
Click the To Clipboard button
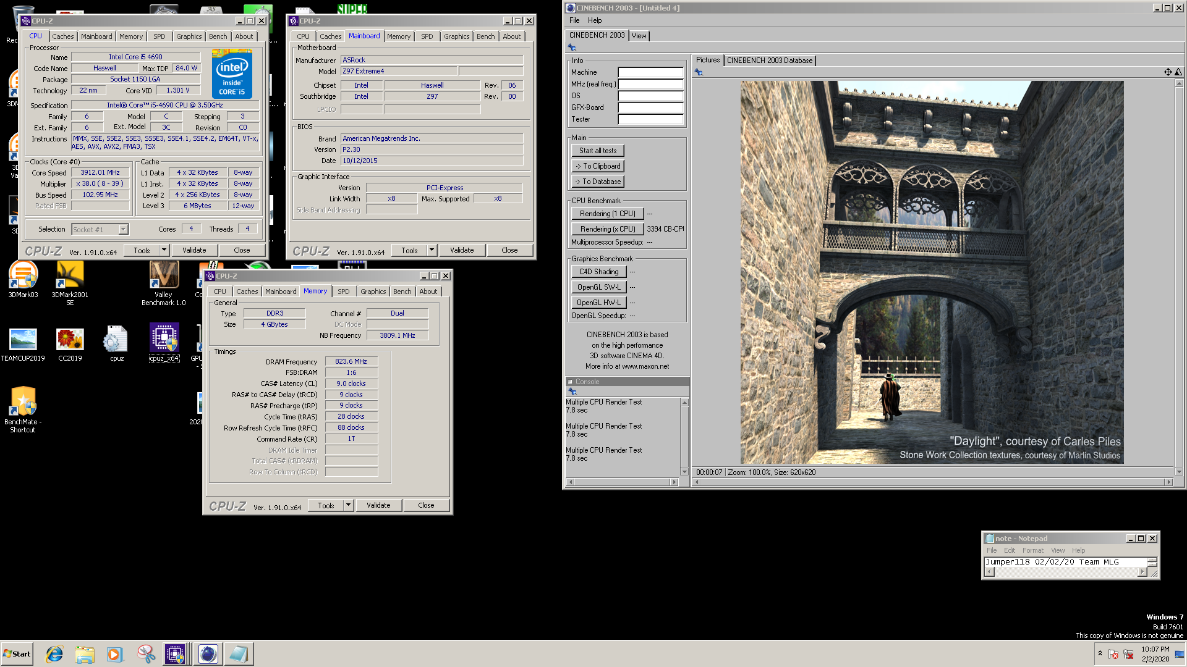pos(598,166)
